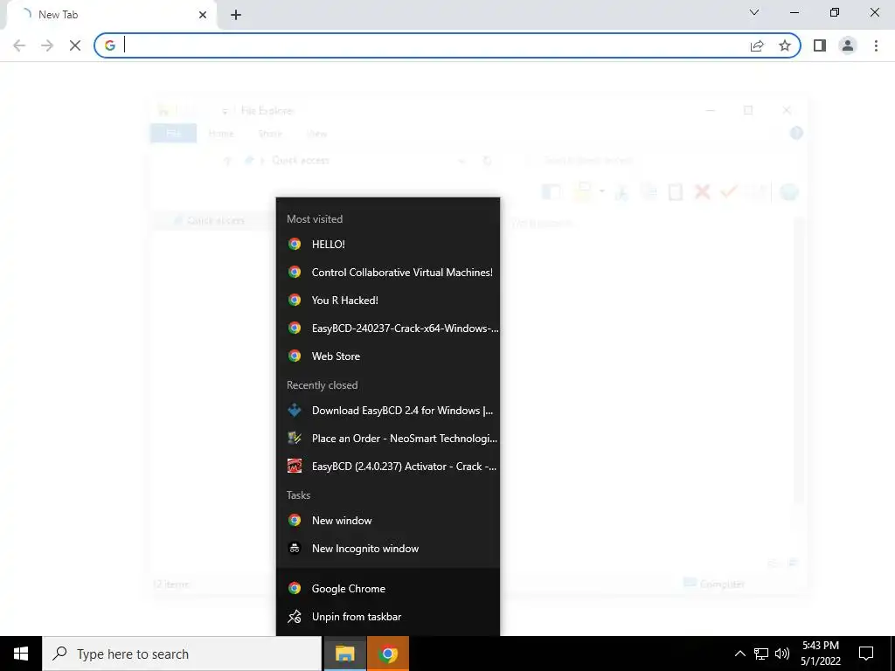Stop loading the page

coord(75,45)
